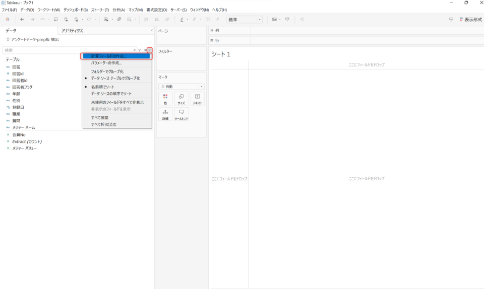Click the save icon in the toolbar
The image size is (484, 289).
[x=55, y=20]
